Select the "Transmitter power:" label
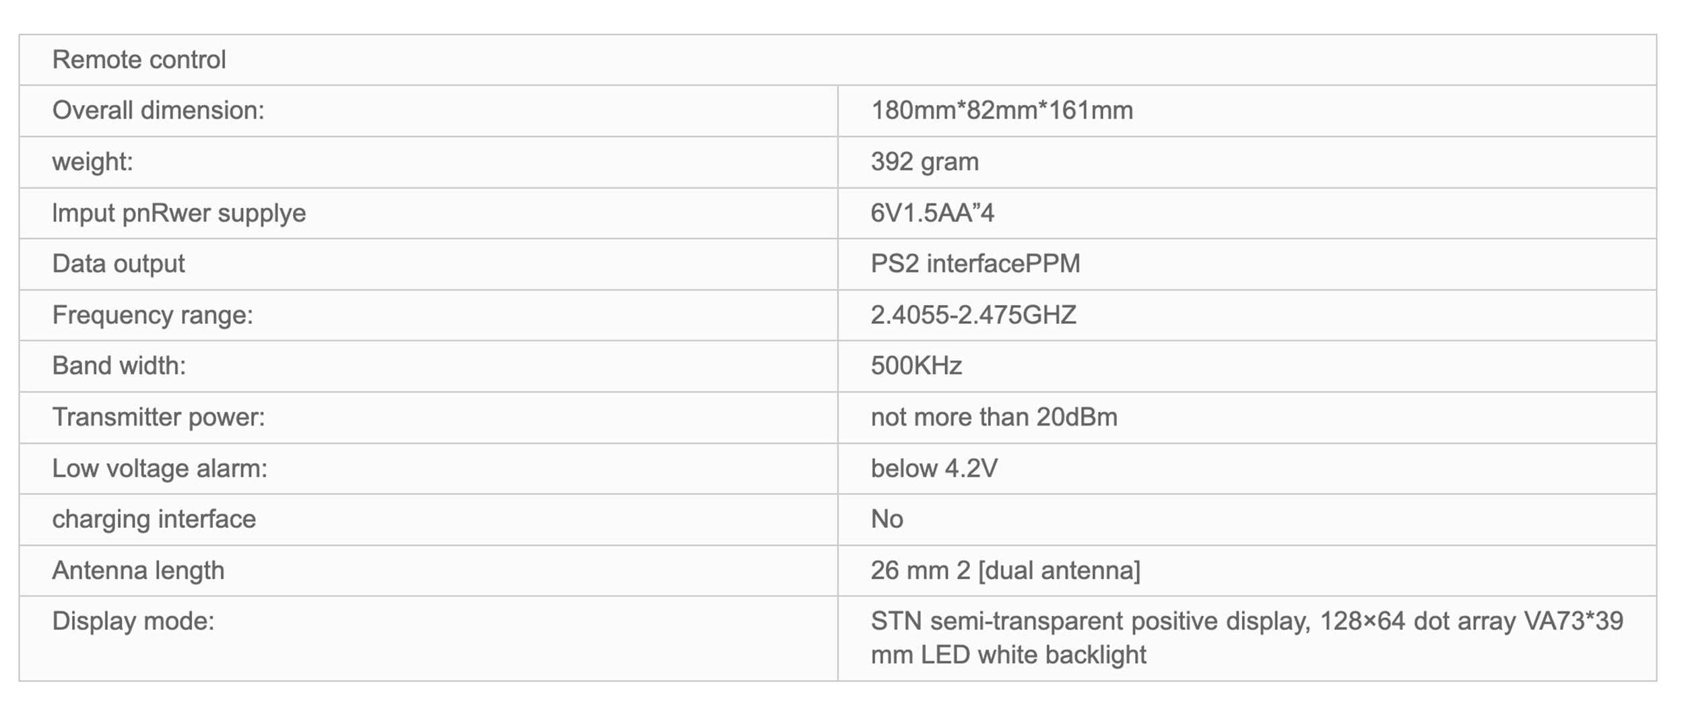This screenshot has width=1684, height=709. point(158,417)
